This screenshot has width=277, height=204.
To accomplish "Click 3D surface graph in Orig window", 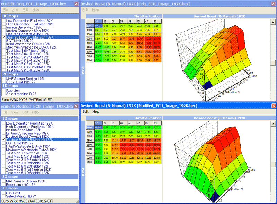I will 217,60.
